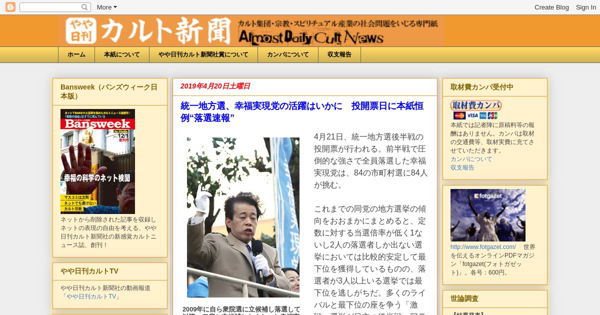Click the orange Blogger logo icon
The height and width of the screenshot is (315, 600).
(10, 7)
